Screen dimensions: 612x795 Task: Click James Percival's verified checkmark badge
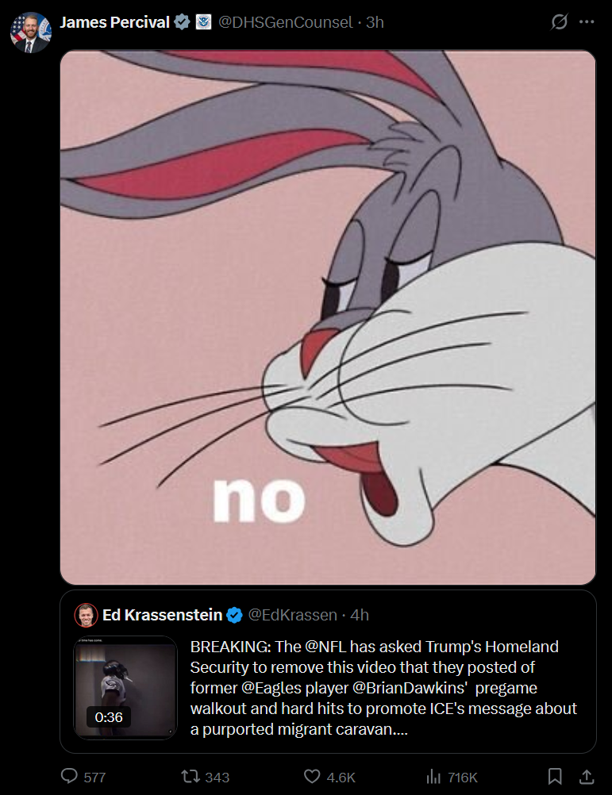click(182, 21)
